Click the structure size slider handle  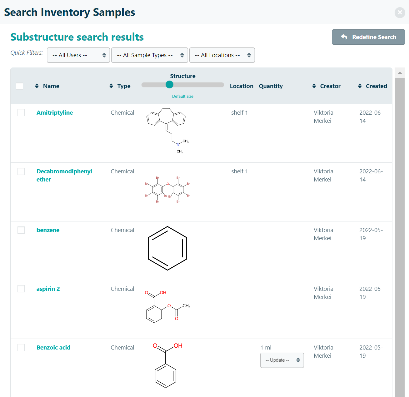pyautogui.click(x=169, y=85)
